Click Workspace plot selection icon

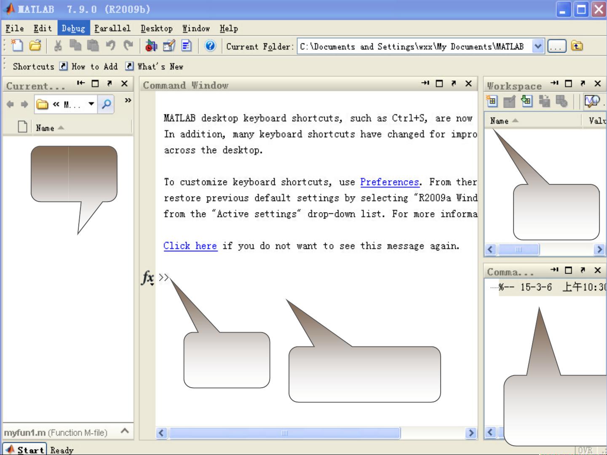(592, 101)
